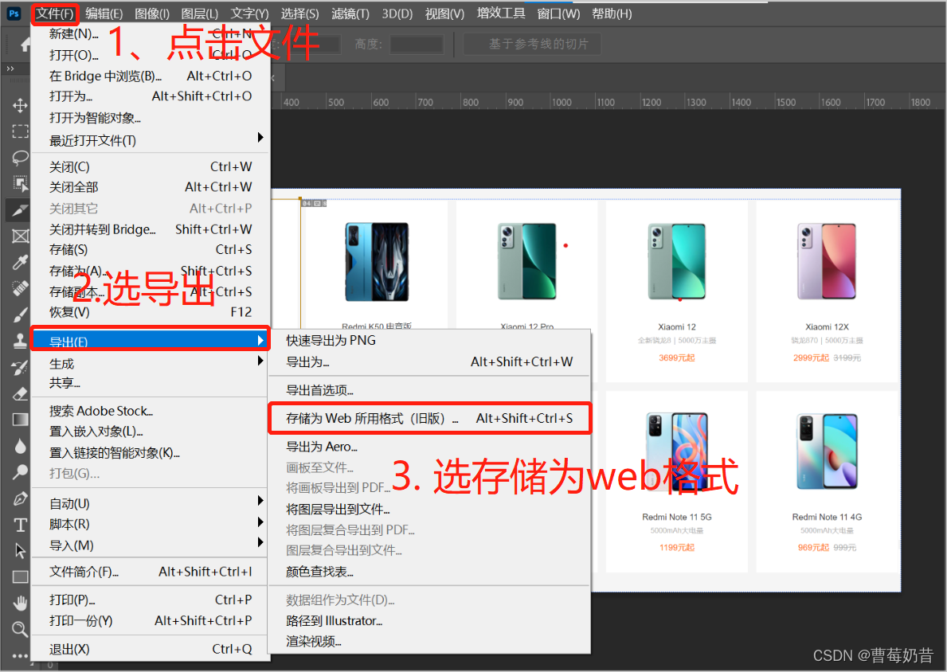Select the Spot Healing Brush tool

point(20,288)
